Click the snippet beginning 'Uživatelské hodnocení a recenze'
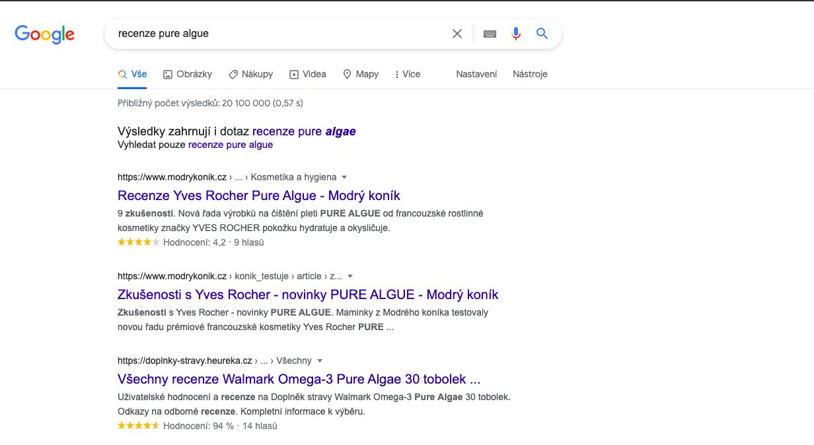Image resolution: width=814 pixels, height=445 pixels. point(314,404)
